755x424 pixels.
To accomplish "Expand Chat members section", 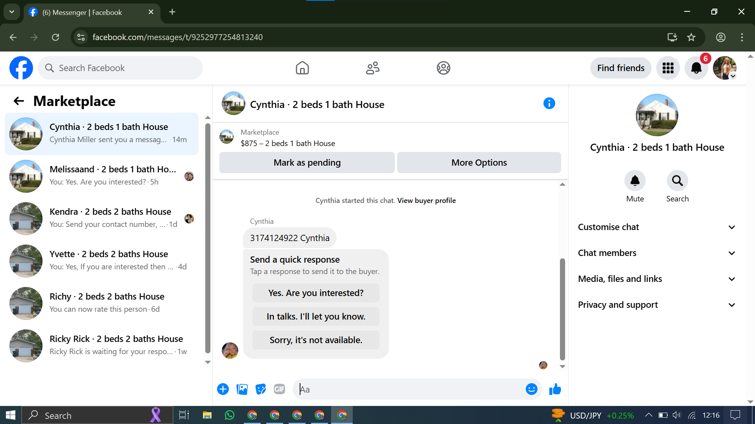I will (656, 253).
